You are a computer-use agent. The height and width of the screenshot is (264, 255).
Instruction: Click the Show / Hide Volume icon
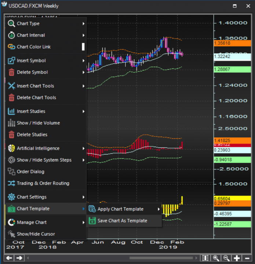pyautogui.click(x=11, y=123)
